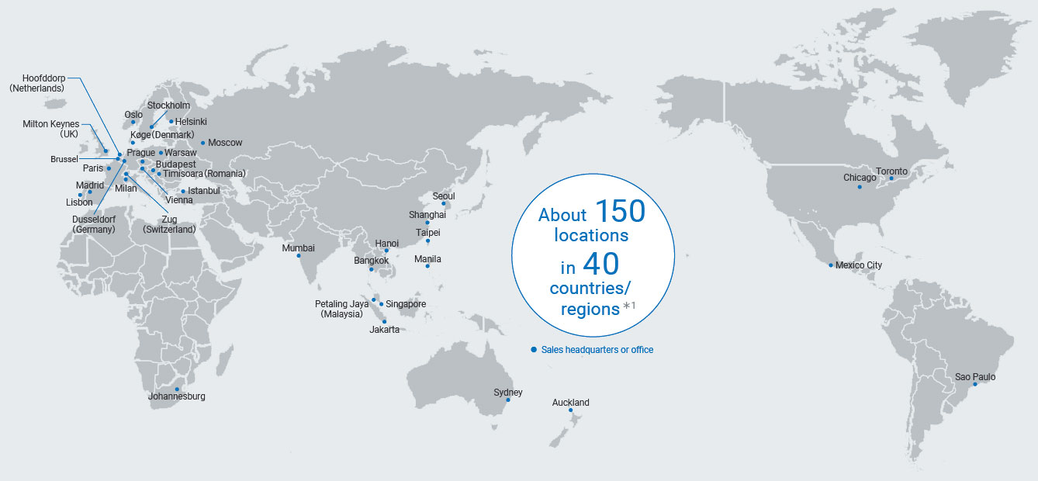
Task: Click the Auckland location marker dot
Action: tap(570, 410)
